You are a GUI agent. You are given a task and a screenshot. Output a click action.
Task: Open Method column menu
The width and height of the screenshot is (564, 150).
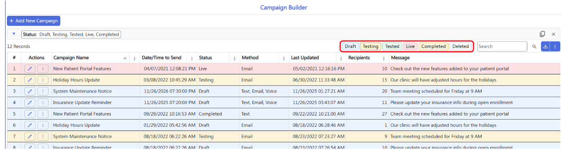[x=284, y=58]
